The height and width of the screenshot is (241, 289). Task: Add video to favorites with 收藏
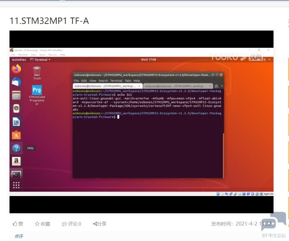pos(43,224)
